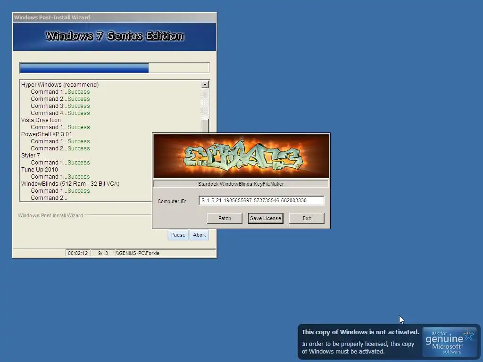Select the 'WindowBlinds (512 Ram - 32 Bit VGA)' entry
Viewport: 483px width, 362px height.
[70, 184]
